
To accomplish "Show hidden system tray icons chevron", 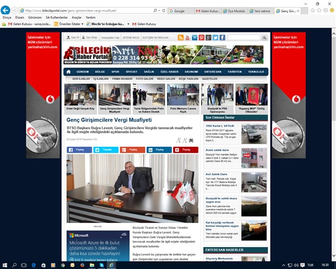I will (x=283, y=265).
